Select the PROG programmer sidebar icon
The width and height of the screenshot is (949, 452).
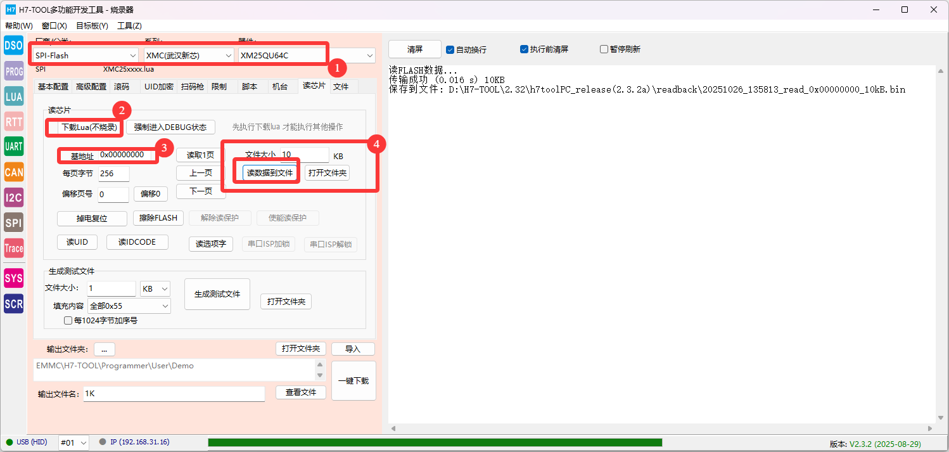(13, 71)
